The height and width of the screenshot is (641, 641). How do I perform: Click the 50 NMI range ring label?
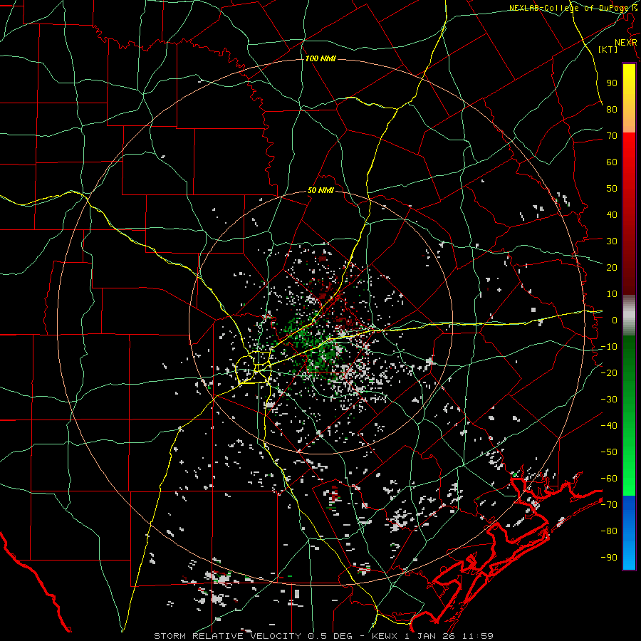(320, 190)
